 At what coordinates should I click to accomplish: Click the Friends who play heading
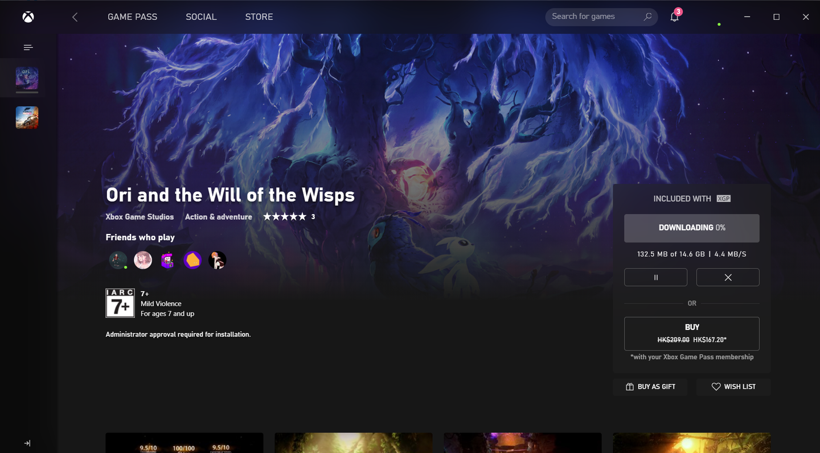click(140, 237)
